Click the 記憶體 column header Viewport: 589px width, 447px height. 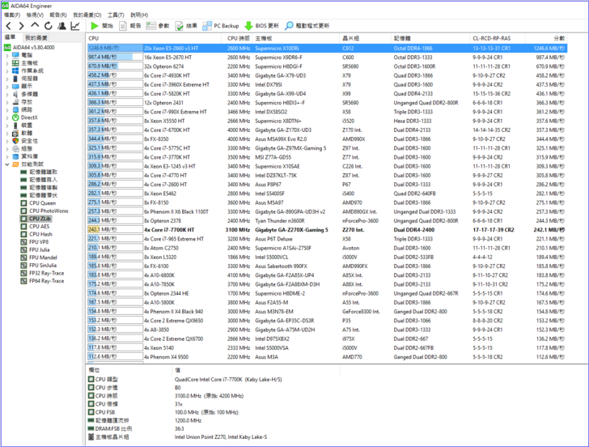402,38
